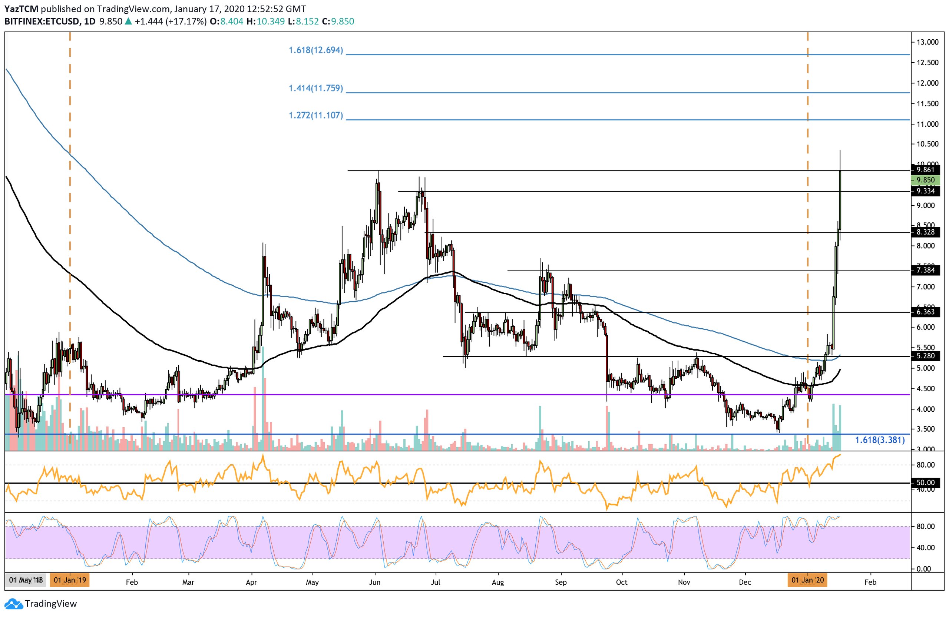Viewport: 949px width, 617px height.
Task: Open the BITFINEX:ETCUSD symbol label
Action: [x=42, y=21]
